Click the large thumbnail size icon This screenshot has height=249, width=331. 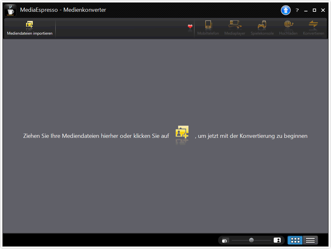(x=277, y=240)
